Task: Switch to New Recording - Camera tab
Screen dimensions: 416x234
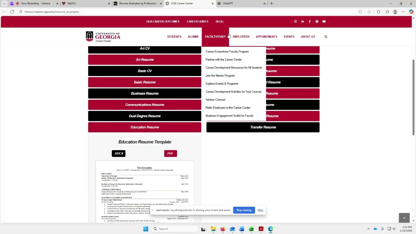Action: (34, 4)
